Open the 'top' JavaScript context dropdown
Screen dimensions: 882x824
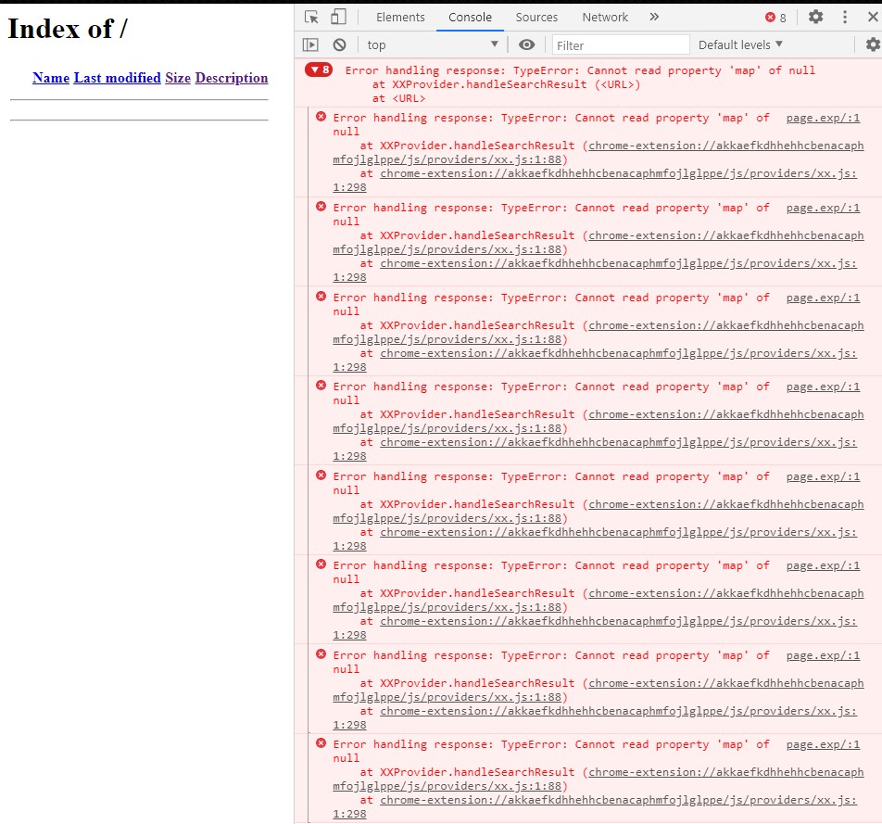[x=432, y=44]
